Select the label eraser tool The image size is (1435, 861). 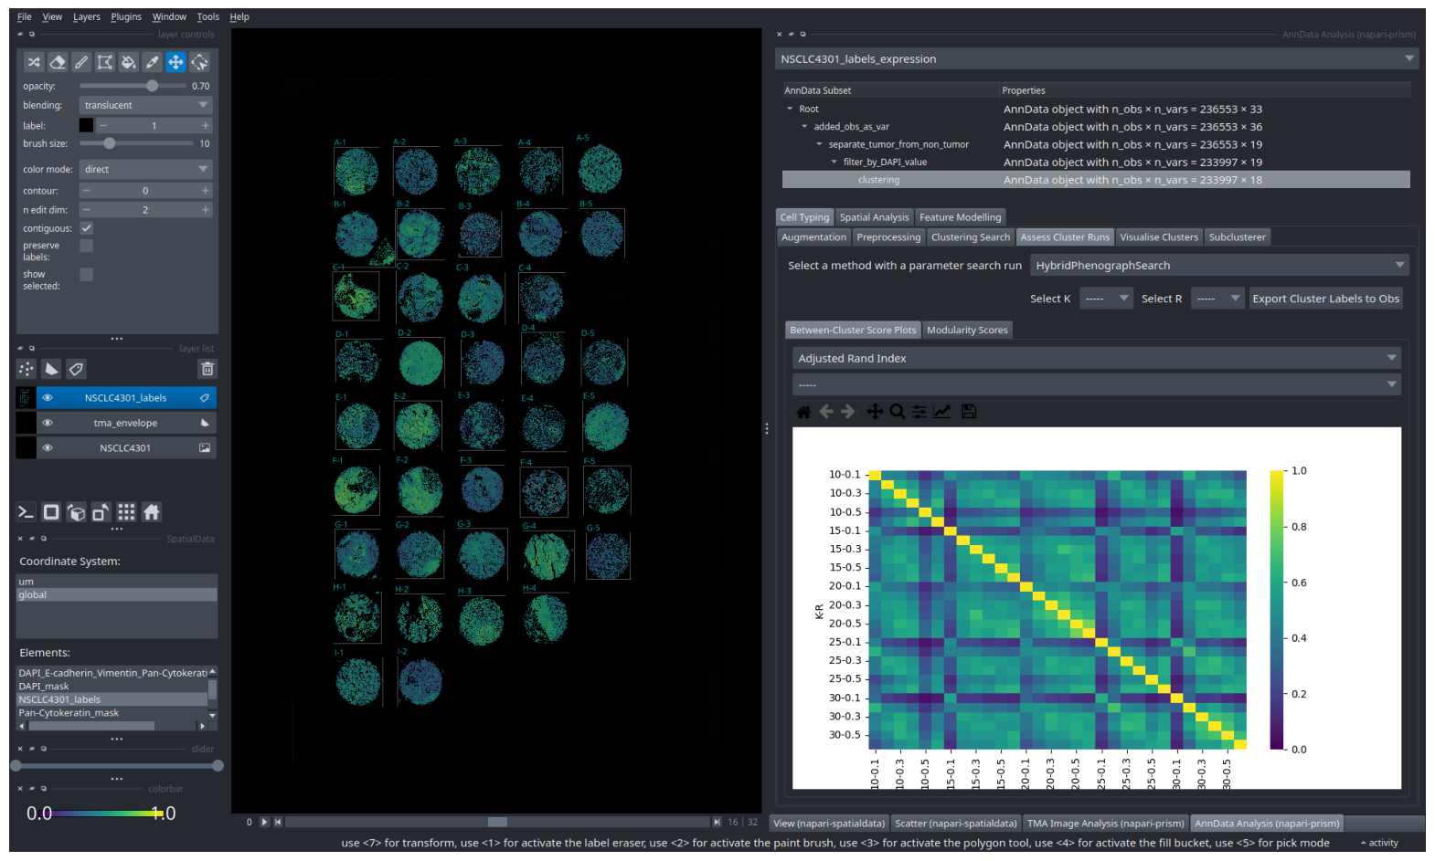tap(58, 62)
